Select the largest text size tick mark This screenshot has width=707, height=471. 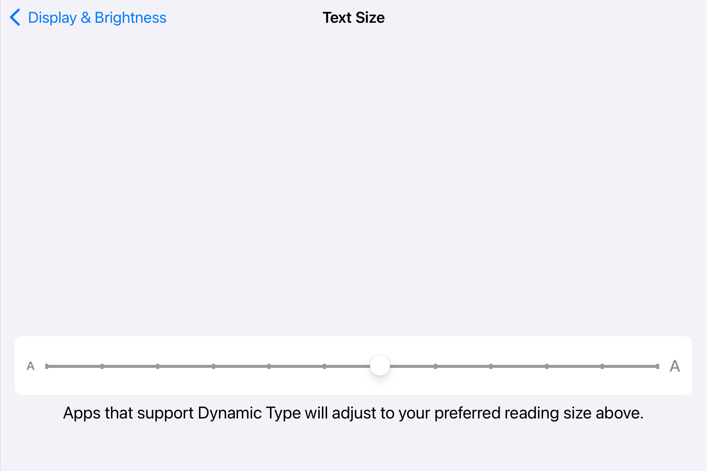tap(657, 366)
